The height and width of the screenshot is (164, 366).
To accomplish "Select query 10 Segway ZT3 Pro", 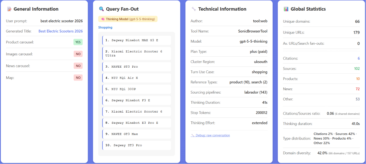I will [x=137, y=145].
